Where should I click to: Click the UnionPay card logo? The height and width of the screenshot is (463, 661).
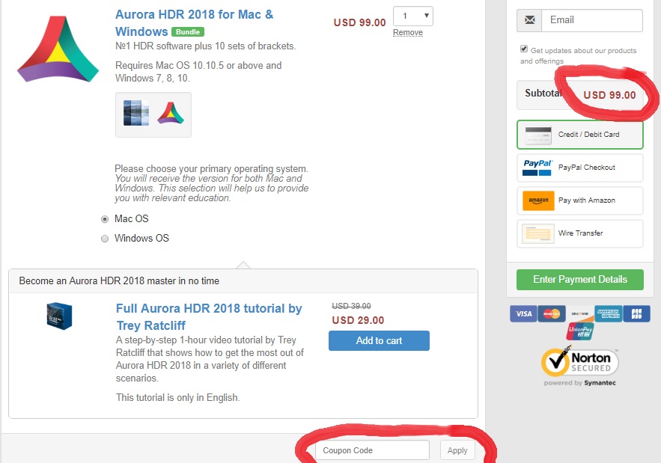pyautogui.click(x=580, y=331)
